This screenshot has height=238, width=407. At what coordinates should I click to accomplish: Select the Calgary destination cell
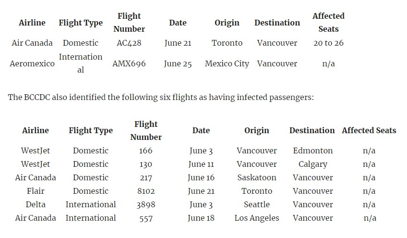click(x=313, y=164)
